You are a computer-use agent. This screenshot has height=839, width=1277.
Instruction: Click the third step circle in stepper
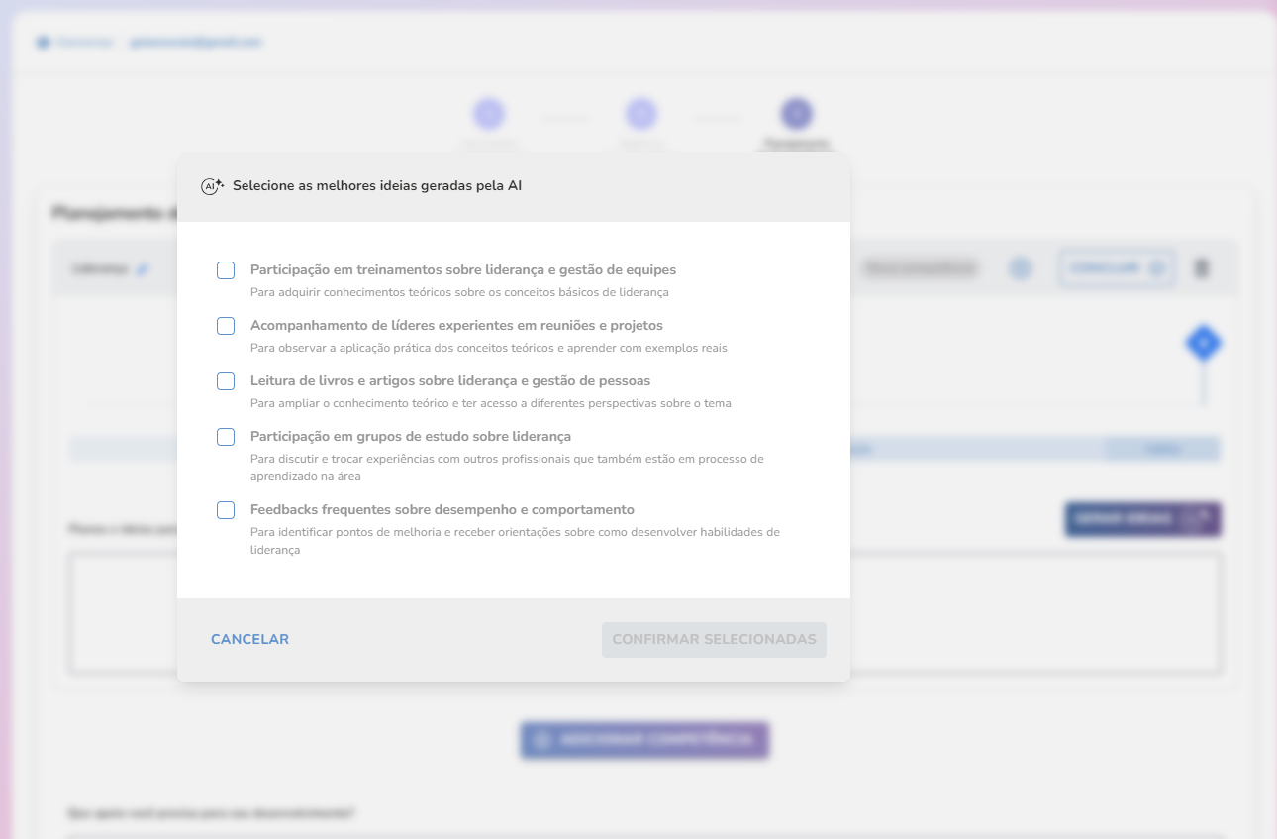click(796, 114)
